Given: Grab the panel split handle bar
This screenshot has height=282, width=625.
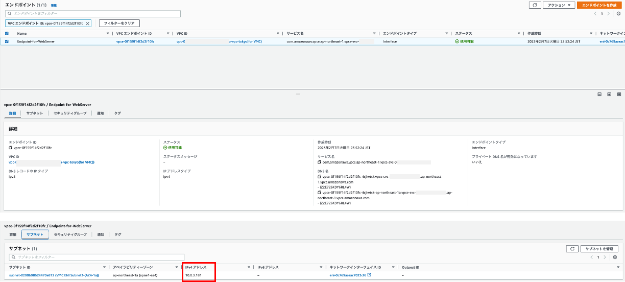Looking at the screenshot, I should click(298, 93).
